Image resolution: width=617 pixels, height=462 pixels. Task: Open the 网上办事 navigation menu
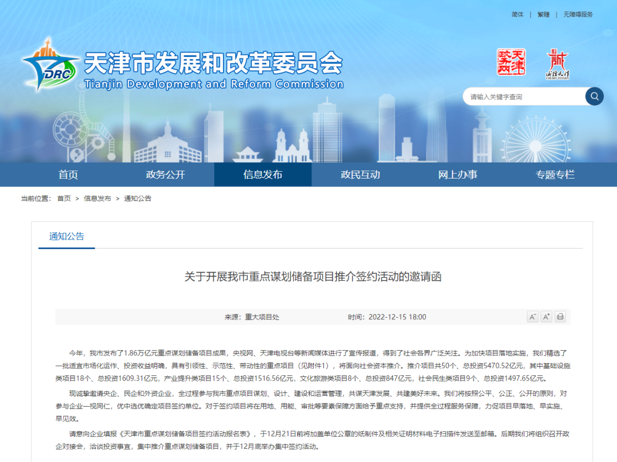click(458, 175)
